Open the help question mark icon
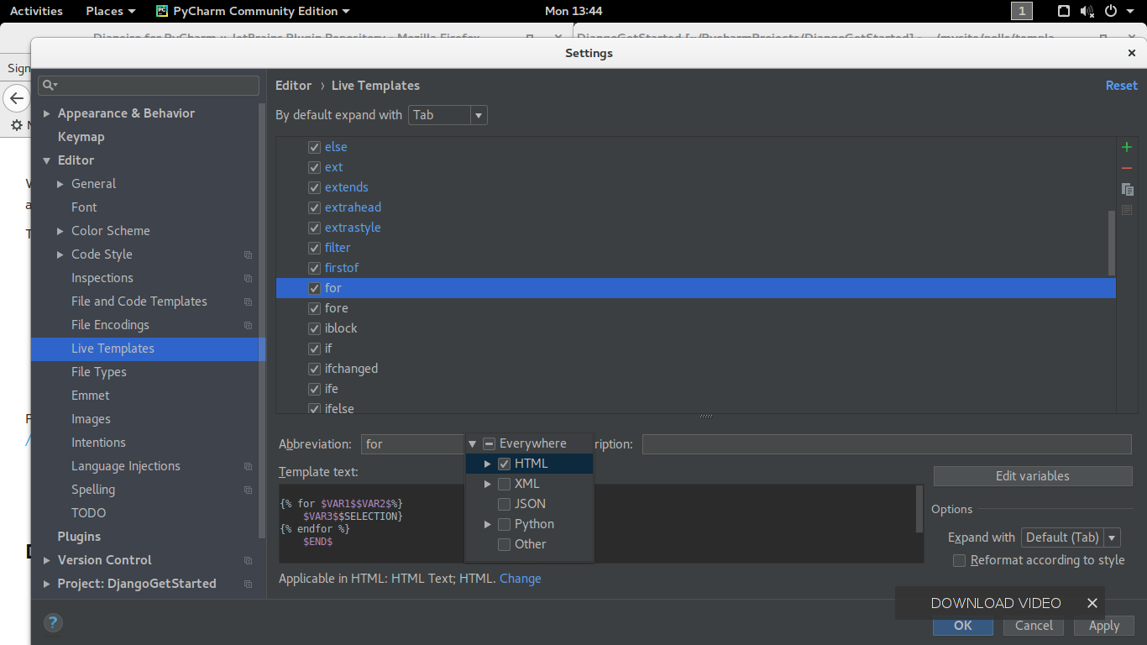Image resolution: width=1147 pixels, height=645 pixels. [53, 623]
